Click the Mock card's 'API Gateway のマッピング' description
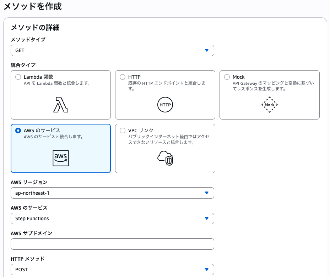330x277 pixels. tap(273, 86)
